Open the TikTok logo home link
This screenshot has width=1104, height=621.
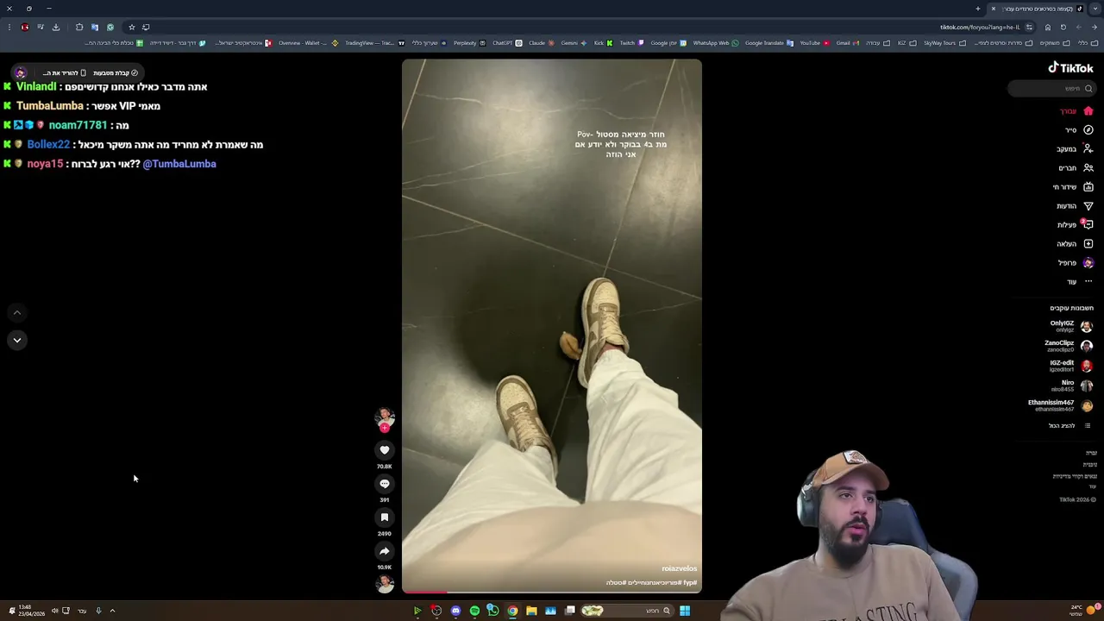click(1070, 68)
